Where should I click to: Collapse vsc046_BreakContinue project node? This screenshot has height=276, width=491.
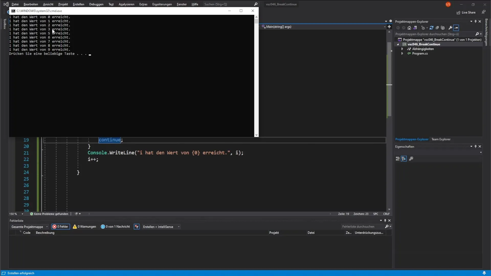(x=398, y=44)
